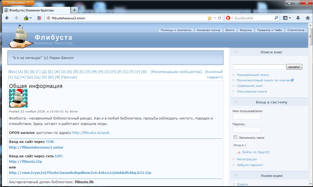Click the page vertical scrollbar thumb
Viewport: 313px width, 187px height.
pyautogui.click(x=310, y=36)
